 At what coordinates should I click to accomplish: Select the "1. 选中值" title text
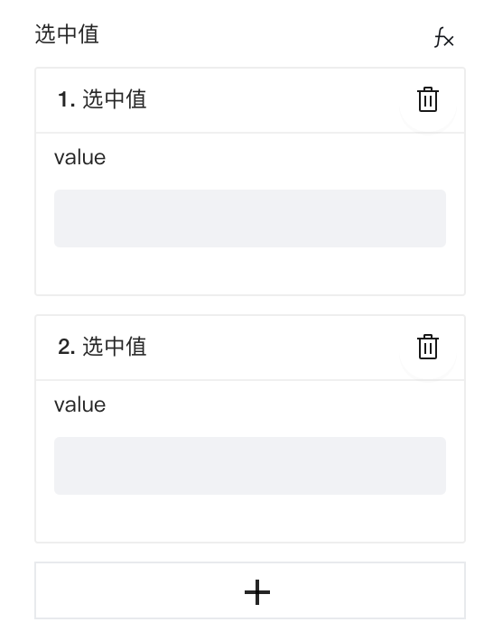(102, 99)
